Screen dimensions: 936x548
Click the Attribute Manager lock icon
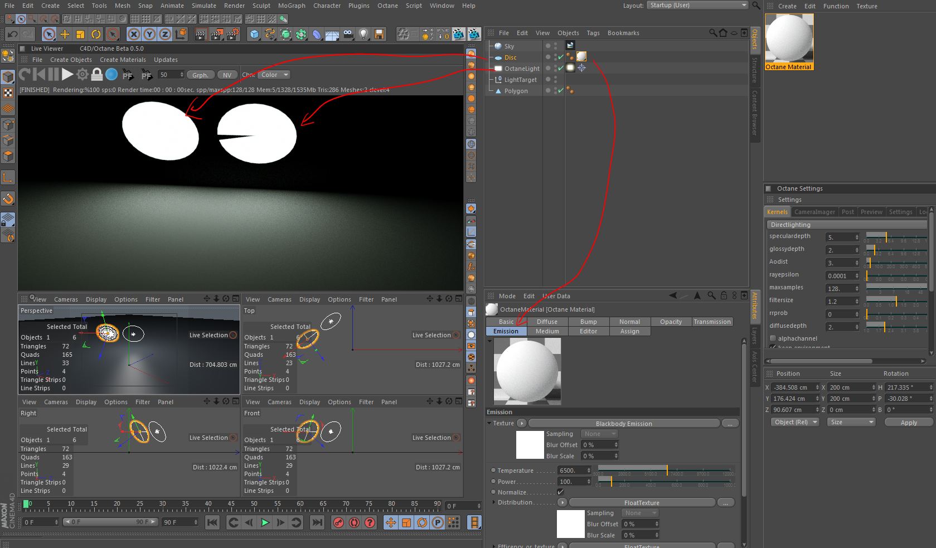(x=724, y=295)
